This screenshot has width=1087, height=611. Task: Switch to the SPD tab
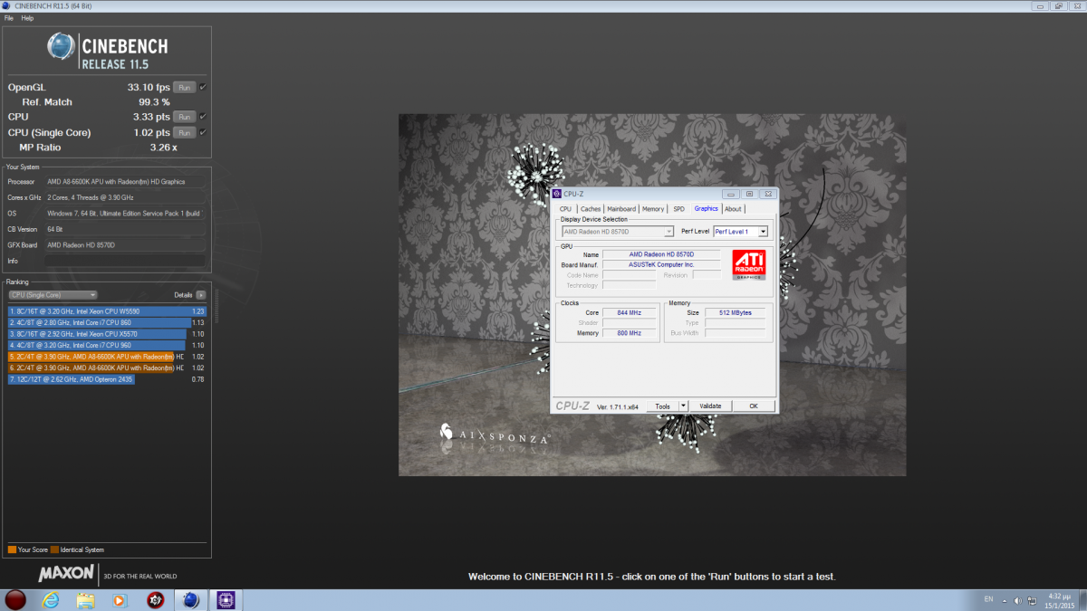point(679,209)
